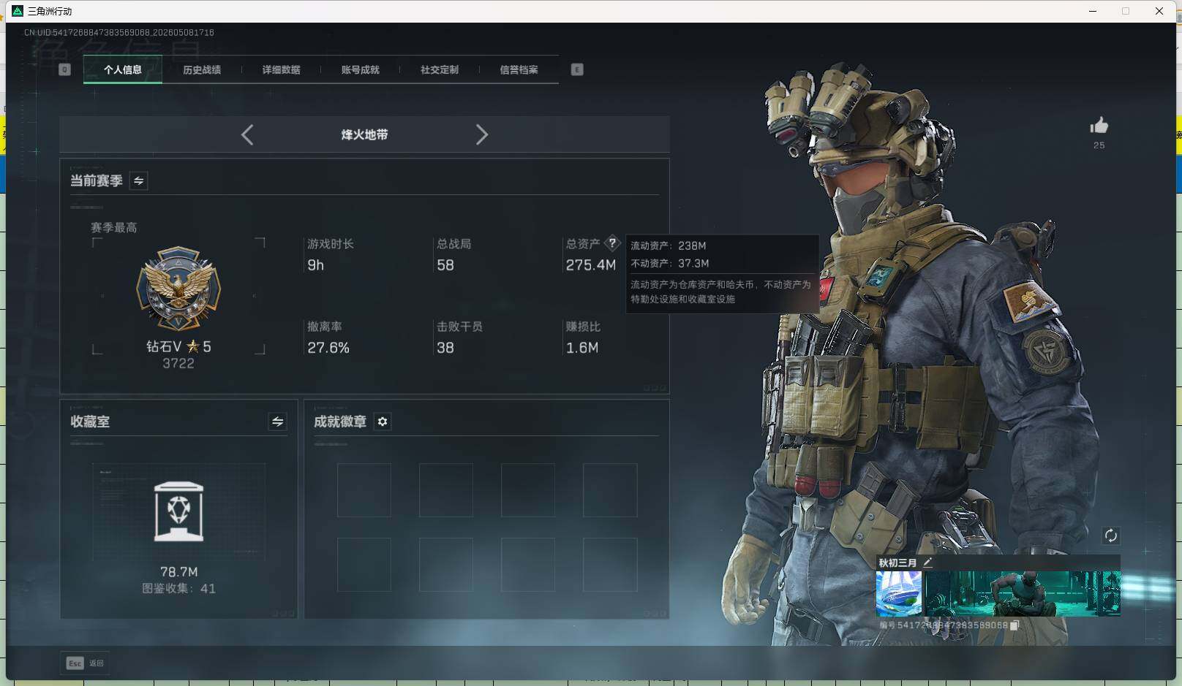Screen dimensions: 1182x686
Task: Close the 三角洲行动 window
Action: (x=1159, y=11)
